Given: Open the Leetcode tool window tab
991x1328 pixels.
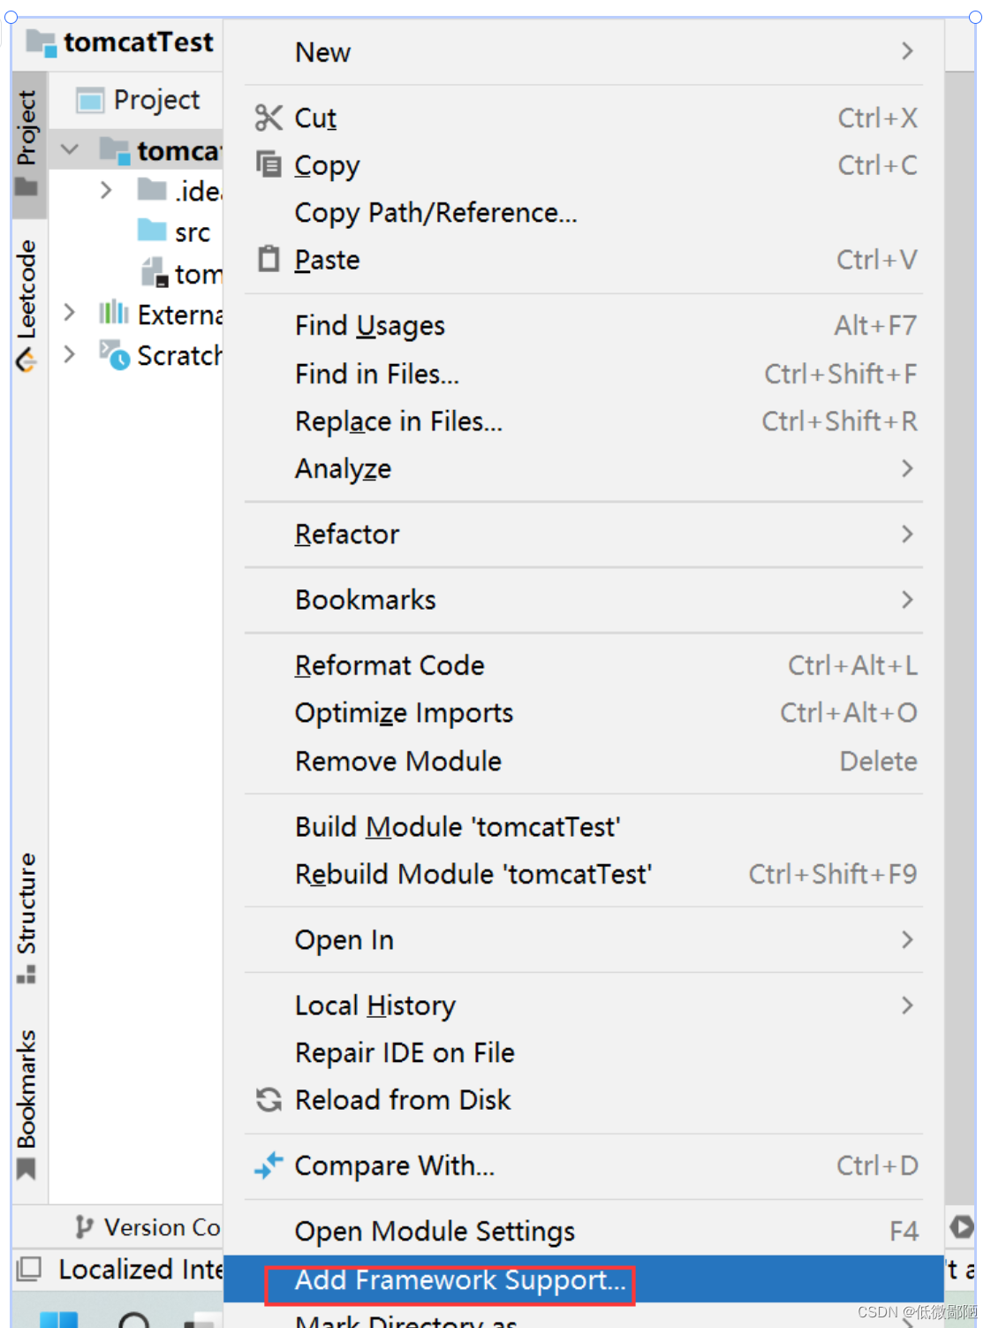Looking at the screenshot, I should (x=27, y=304).
